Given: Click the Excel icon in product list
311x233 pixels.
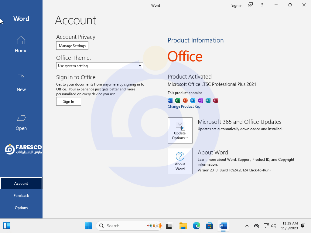Looking at the screenshot, I should tap(177, 100).
